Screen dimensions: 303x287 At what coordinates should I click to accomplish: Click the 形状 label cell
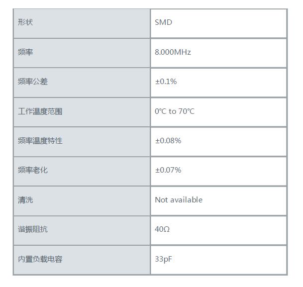click(25, 22)
